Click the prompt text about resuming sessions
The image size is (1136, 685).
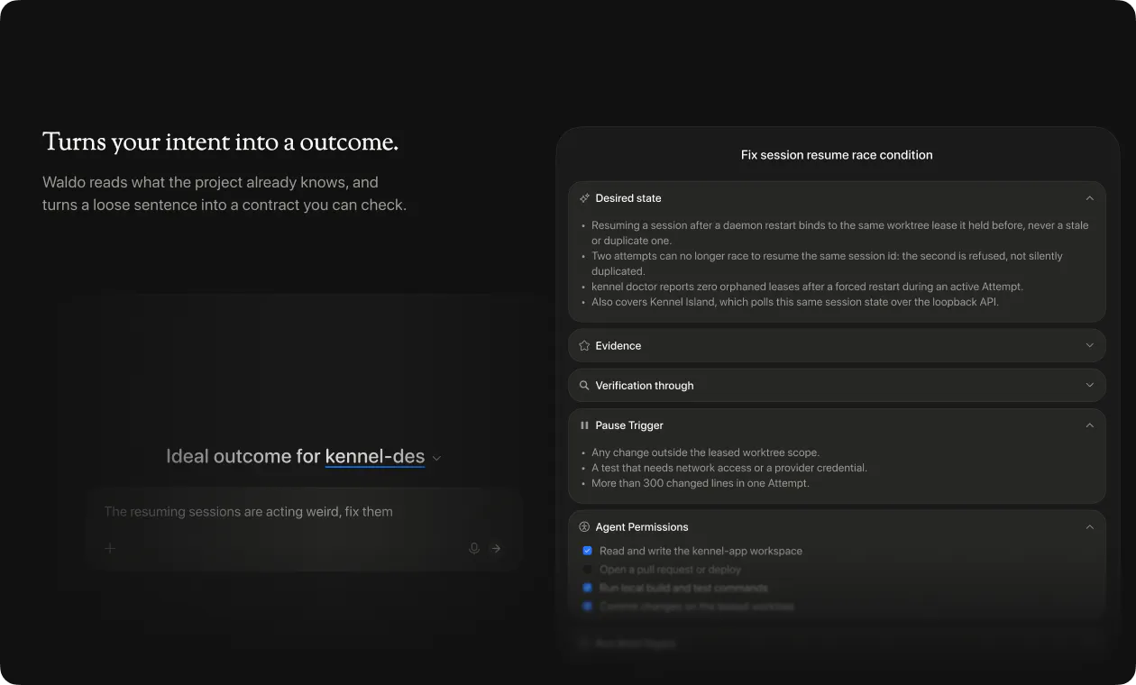coord(249,512)
